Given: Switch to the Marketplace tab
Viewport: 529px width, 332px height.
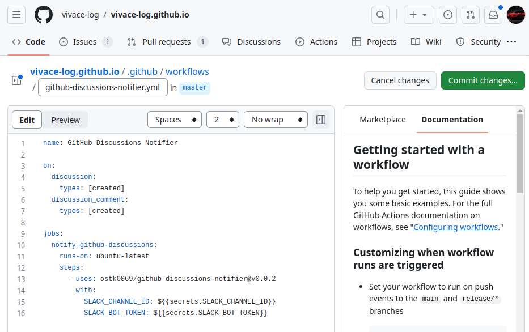Looking at the screenshot, I should pos(383,120).
